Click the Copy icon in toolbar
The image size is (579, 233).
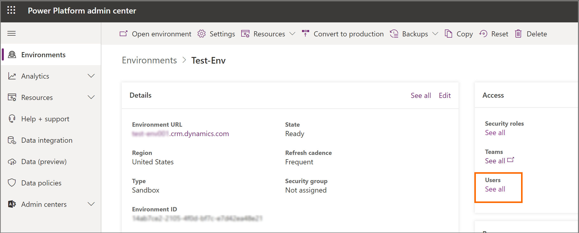(448, 34)
